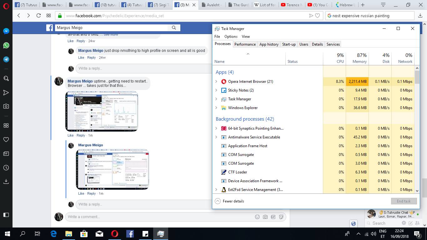Insert an emoji in the comment box
This screenshot has width=427, height=240.
coord(257,217)
